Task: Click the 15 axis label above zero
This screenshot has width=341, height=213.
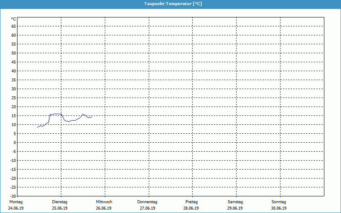Action: tap(14, 115)
